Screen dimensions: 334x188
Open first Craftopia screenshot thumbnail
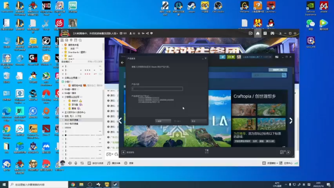tap(244, 110)
